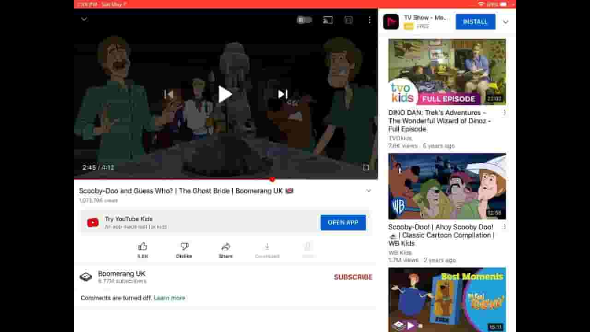Screen dimensions: 590x332
Task: Skip to the next video
Action: point(283,94)
